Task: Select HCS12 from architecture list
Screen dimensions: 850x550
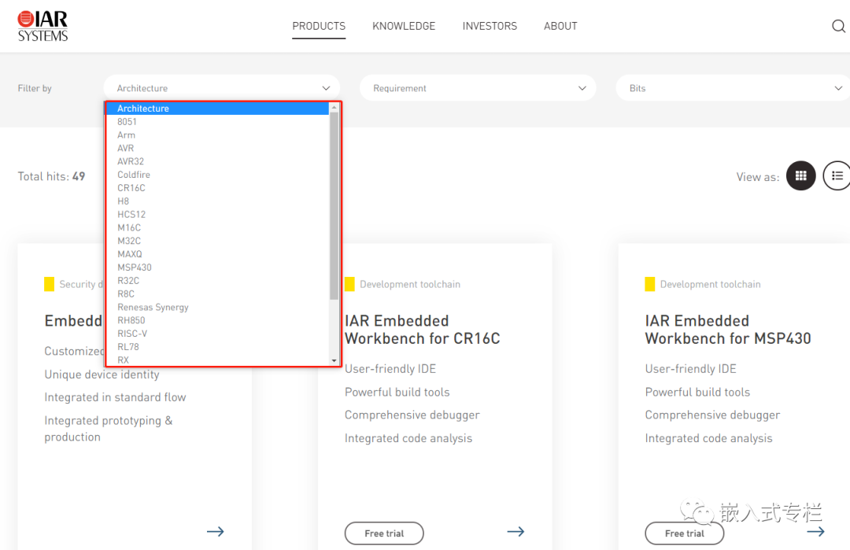Action: (217, 215)
